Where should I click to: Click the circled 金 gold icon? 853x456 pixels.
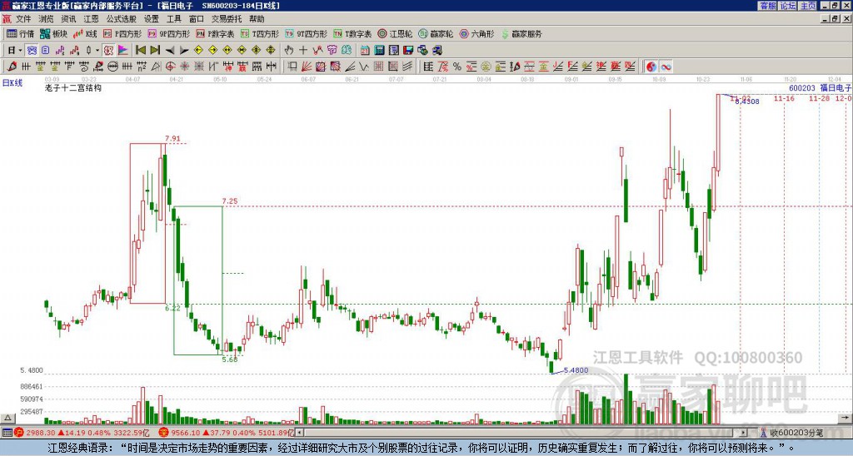486,67
